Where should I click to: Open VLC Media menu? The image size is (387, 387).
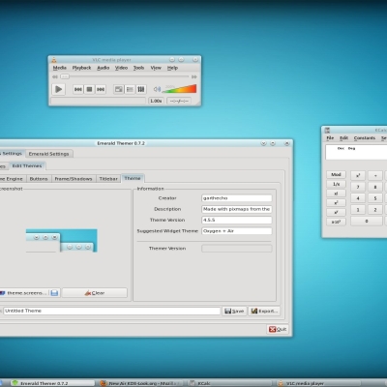pos(59,68)
